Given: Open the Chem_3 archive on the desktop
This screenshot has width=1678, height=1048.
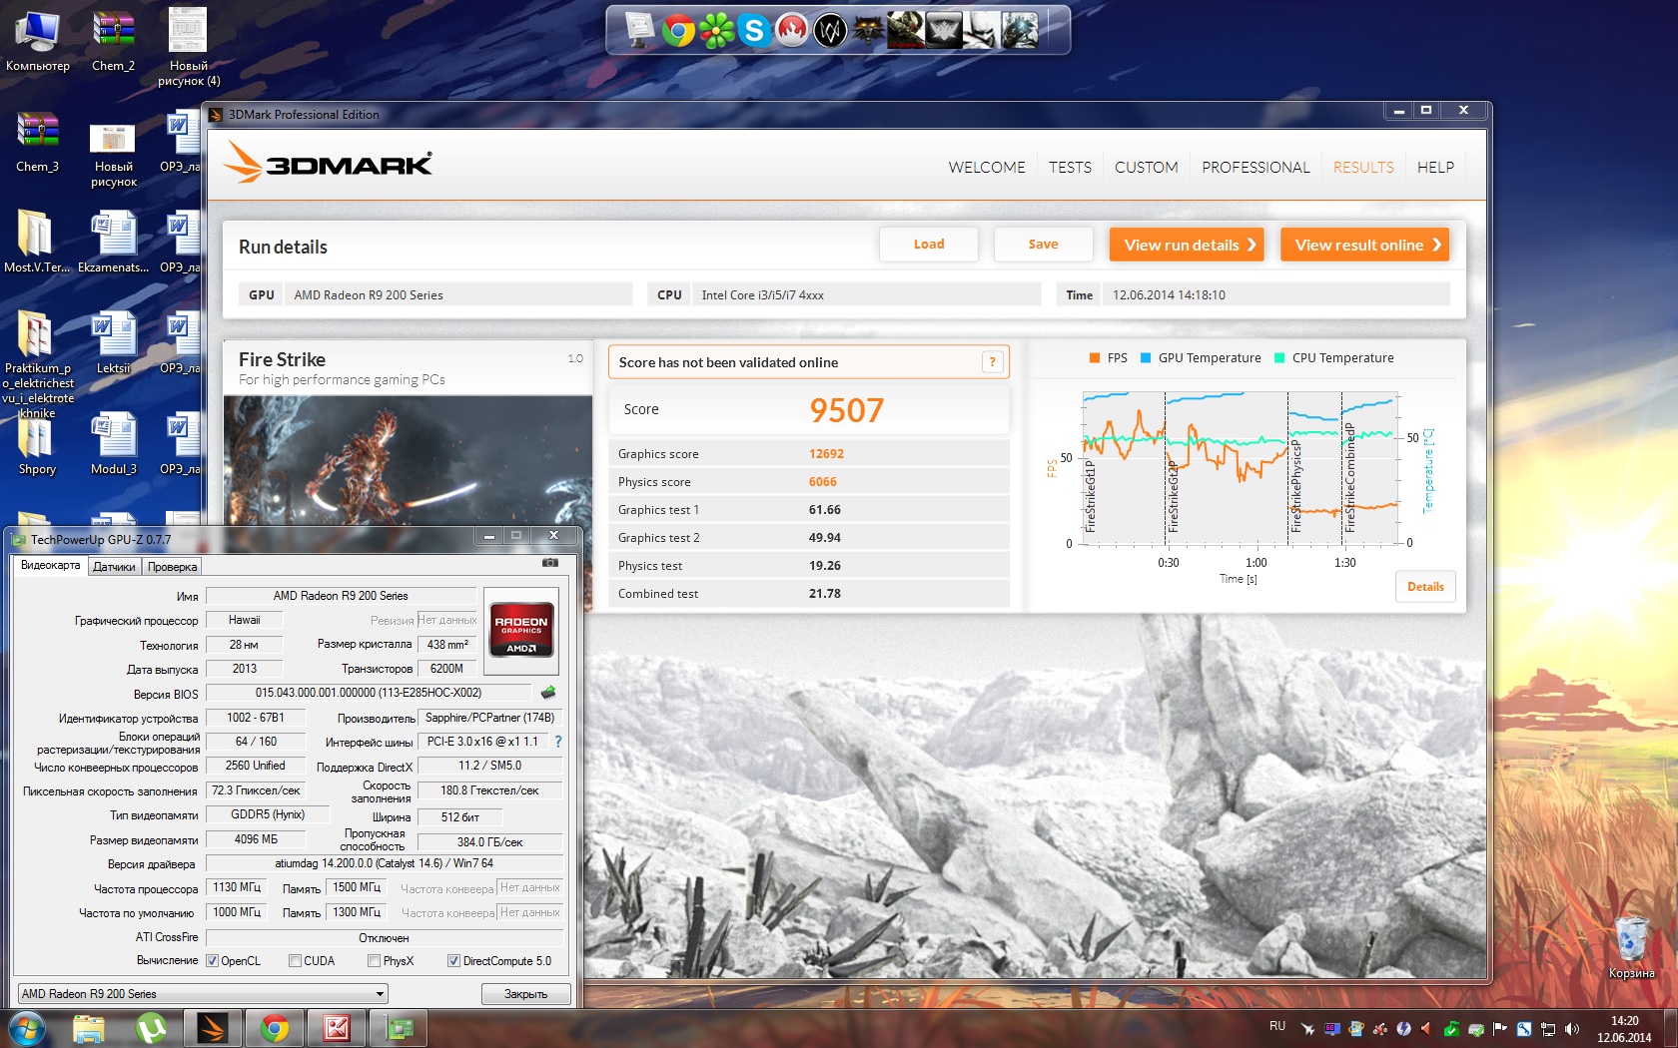Looking at the screenshot, I should (37, 142).
